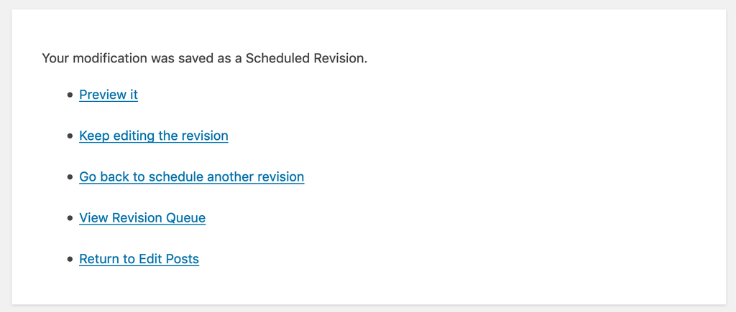Click Keep editing the revision
The height and width of the screenshot is (312, 736).
(154, 136)
